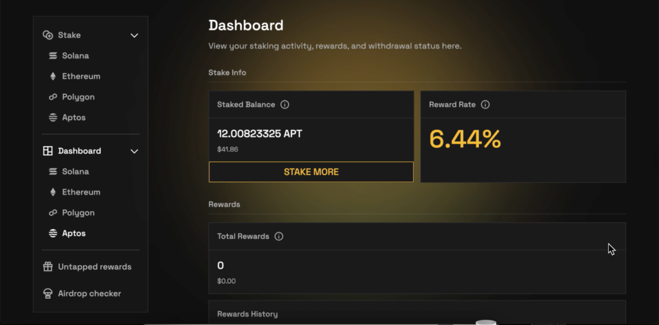Viewport: 659px width, 325px height.
Task: Click the Reward Rate info icon
Action: (485, 104)
